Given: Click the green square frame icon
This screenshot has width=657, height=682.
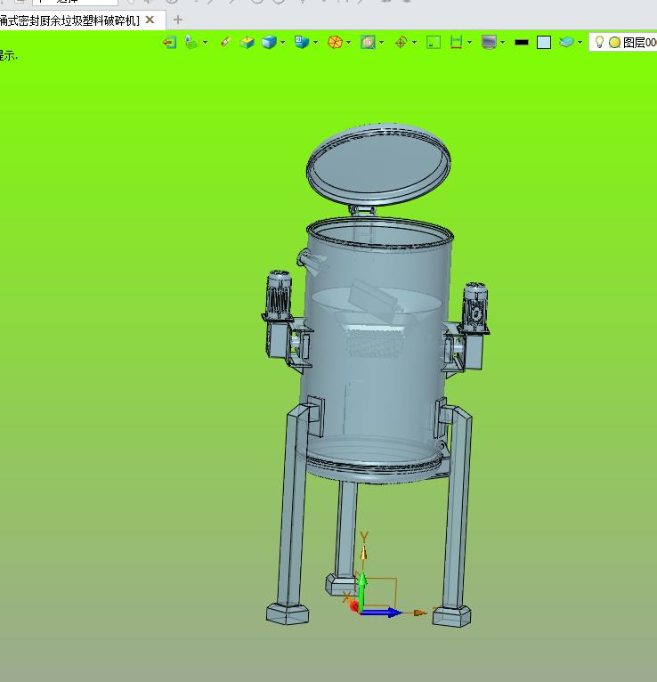Looking at the screenshot, I should [434, 42].
